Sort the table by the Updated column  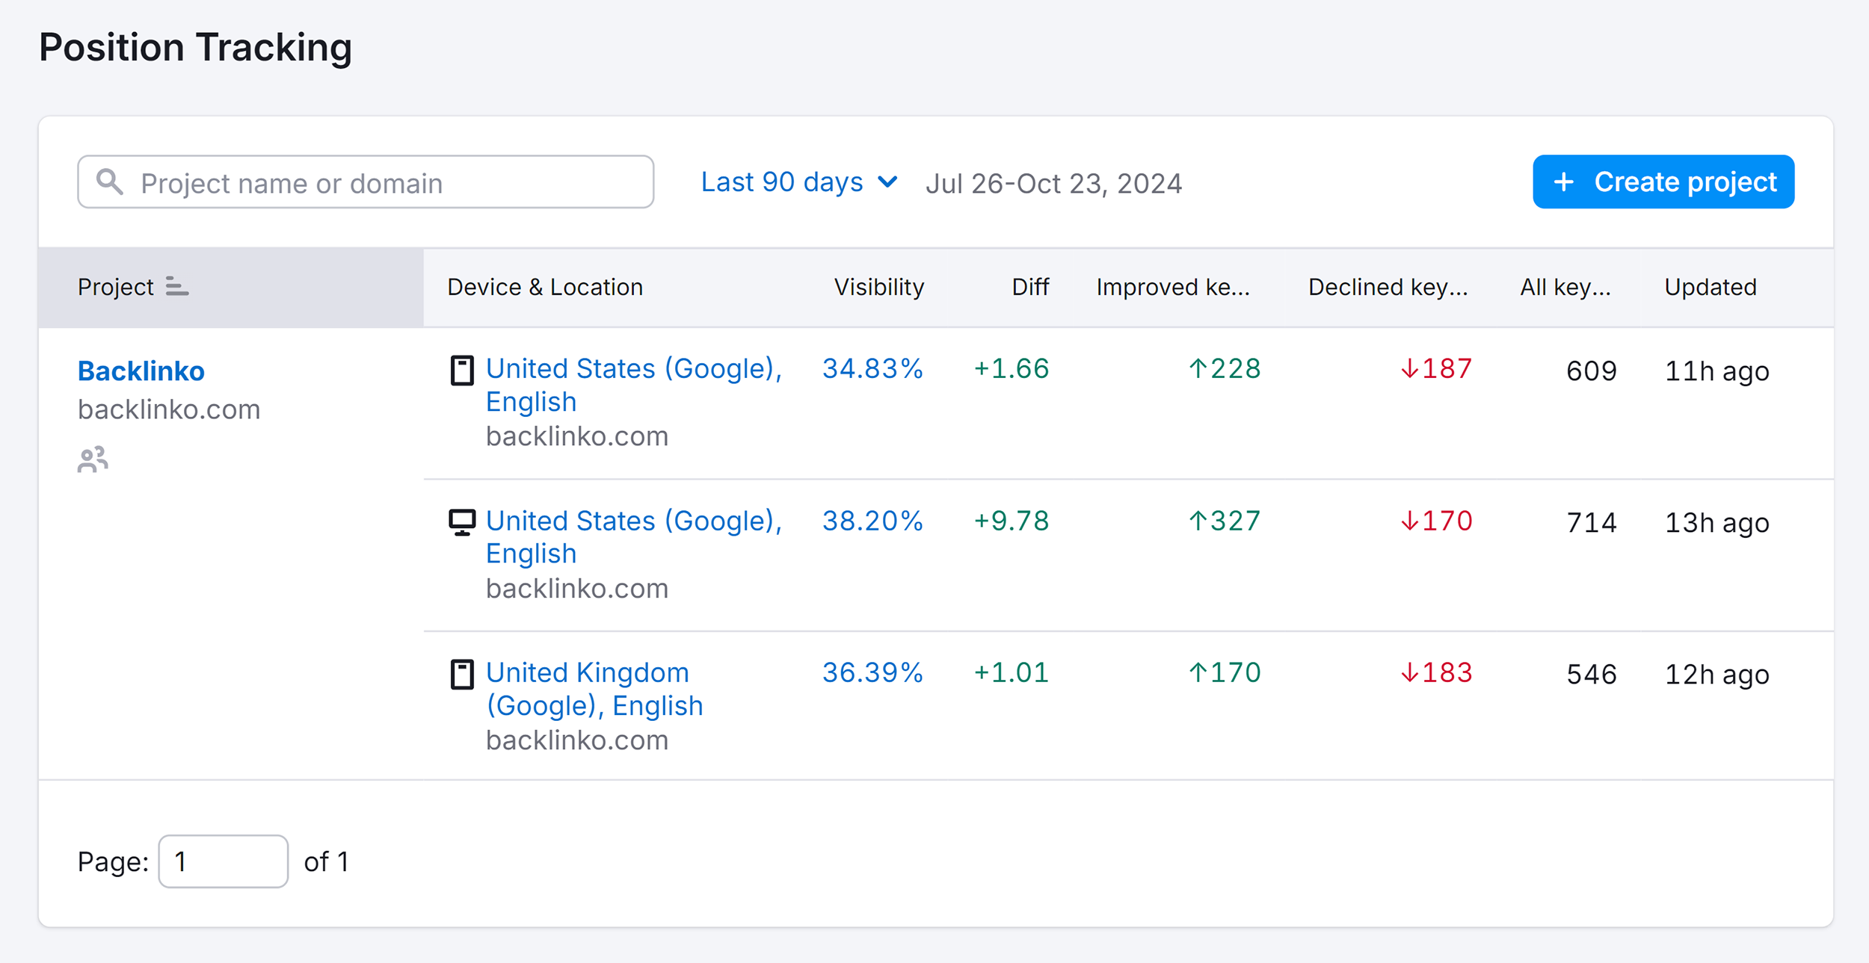(x=1710, y=287)
